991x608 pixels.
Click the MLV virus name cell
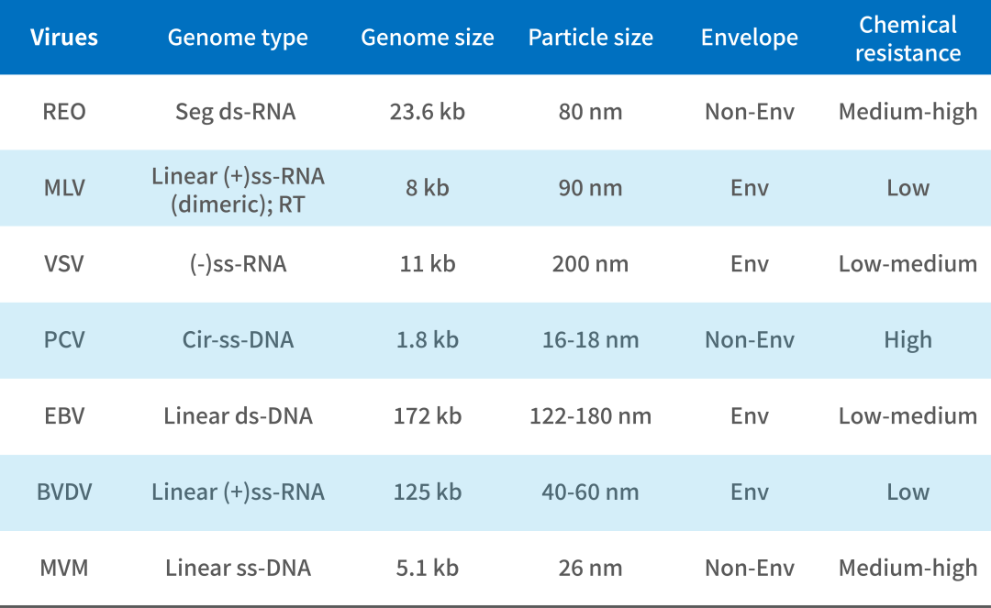[64, 188]
